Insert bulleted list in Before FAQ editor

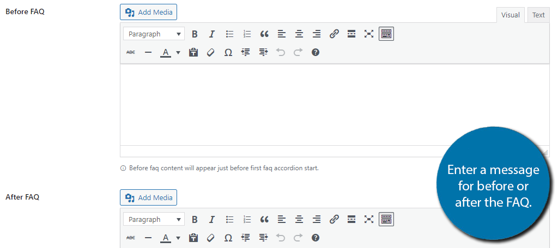tap(229, 34)
